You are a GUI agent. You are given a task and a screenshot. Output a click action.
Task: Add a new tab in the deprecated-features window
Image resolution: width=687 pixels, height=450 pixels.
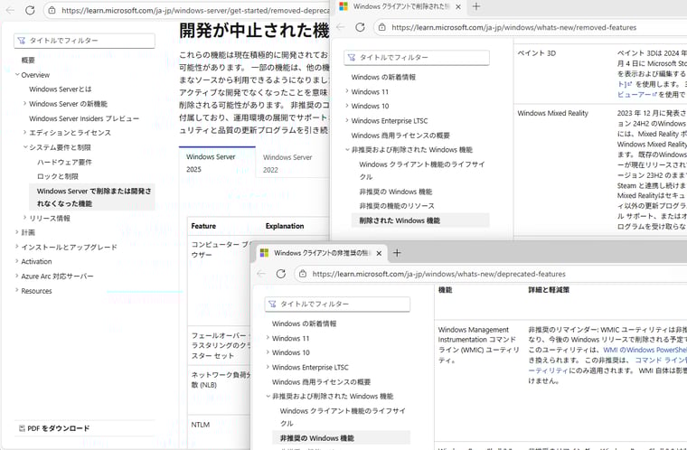[x=397, y=253]
